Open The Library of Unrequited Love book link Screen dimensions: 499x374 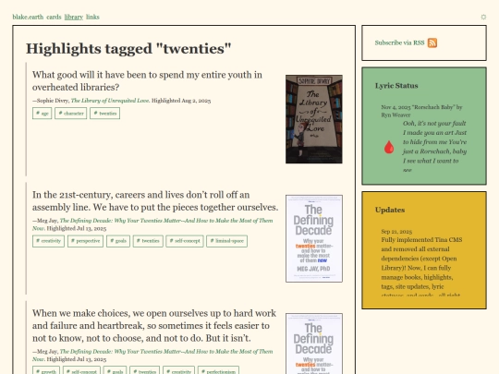[x=110, y=101]
